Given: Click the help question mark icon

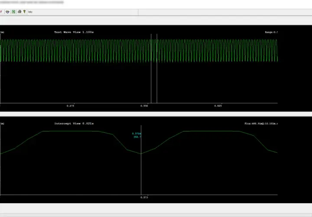Looking at the screenshot, I should 24,12.
